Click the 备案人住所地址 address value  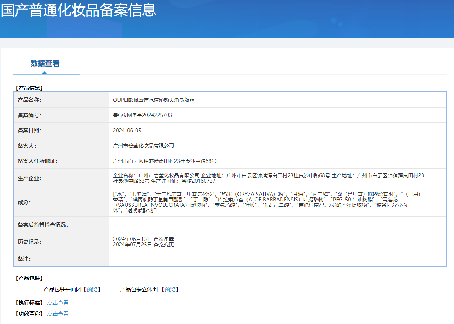[x=165, y=161]
